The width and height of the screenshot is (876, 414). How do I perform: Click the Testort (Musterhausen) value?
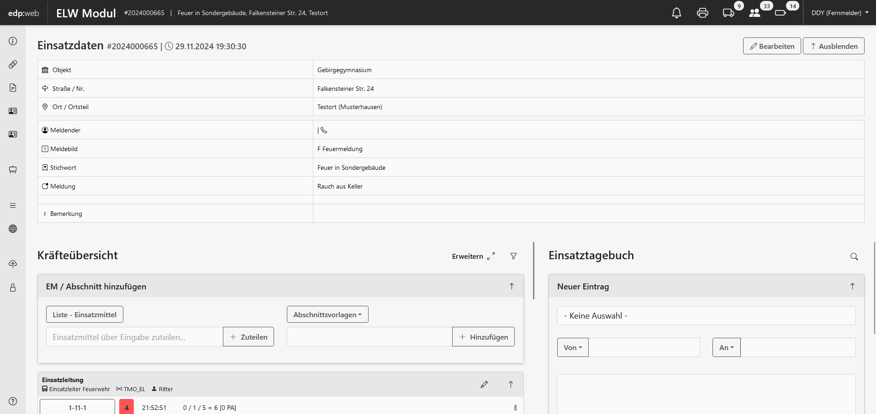click(350, 107)
